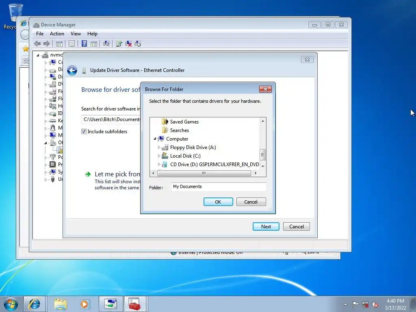Open Properties via the toolbar sheet icon
This screenshot has width=416, height=312.
tap(71, 44)
